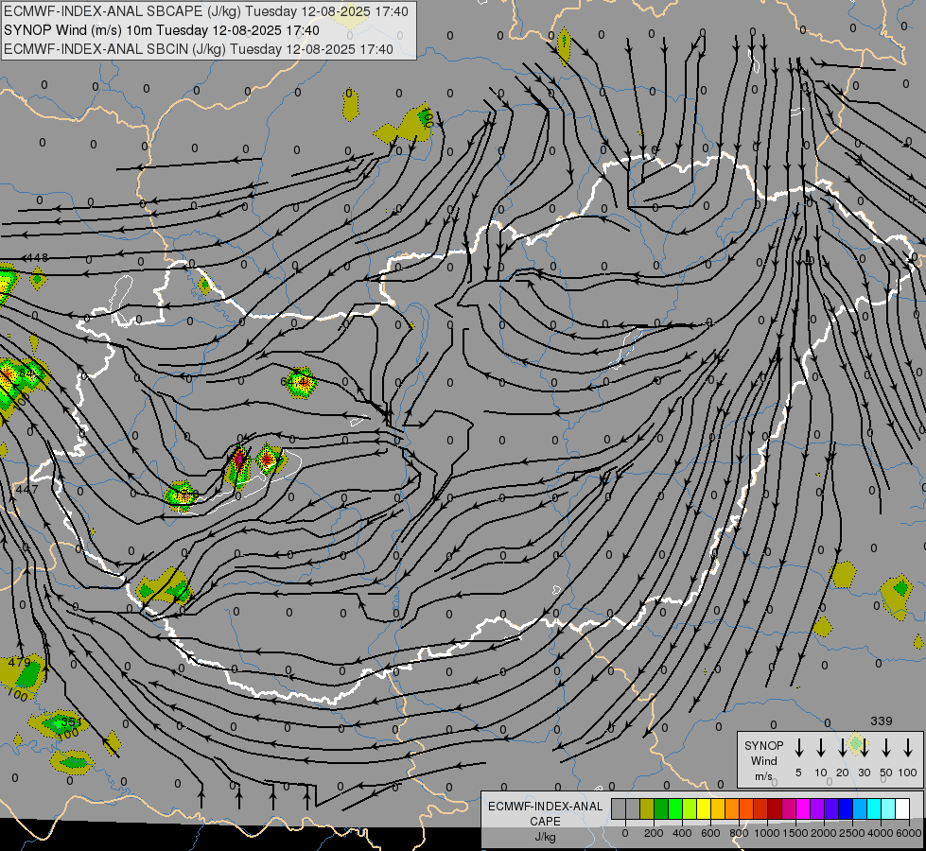Viewport: 926px width, 851px height.
Task: Pick the dark red CAPE legend swatch
Action: [x=775, y=808]
